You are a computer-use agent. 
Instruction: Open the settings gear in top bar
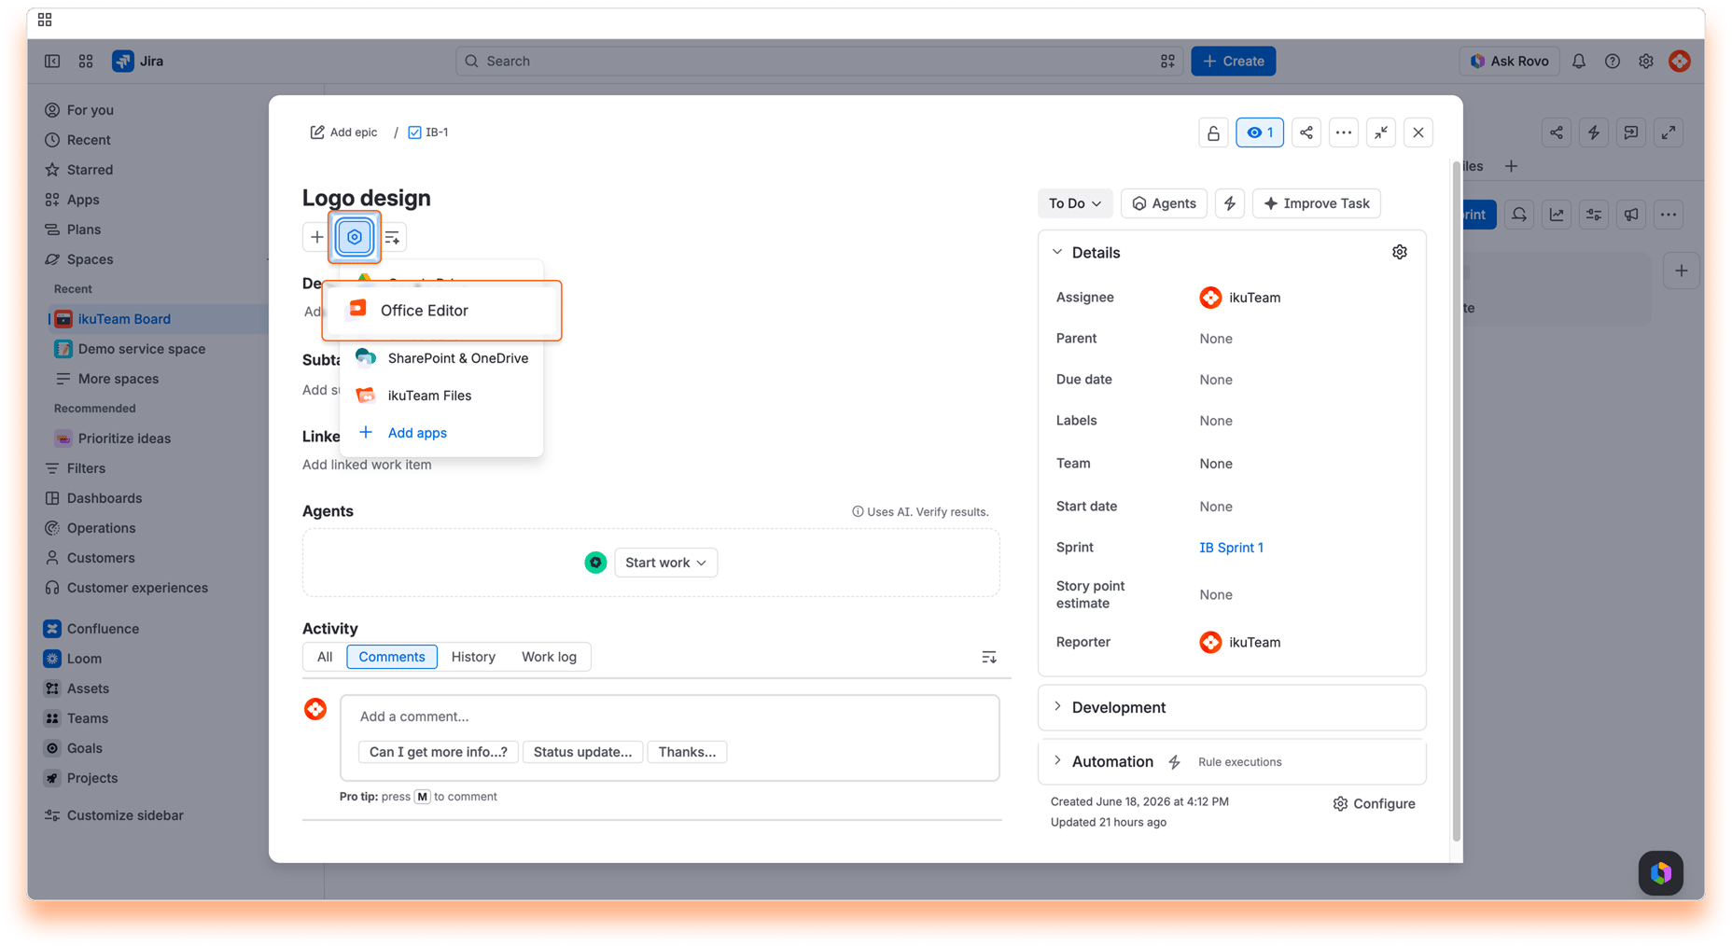(1646, 61)
